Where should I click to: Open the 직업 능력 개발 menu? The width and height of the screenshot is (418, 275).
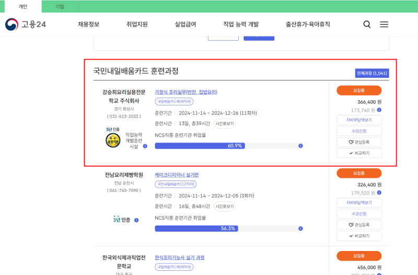241,25
